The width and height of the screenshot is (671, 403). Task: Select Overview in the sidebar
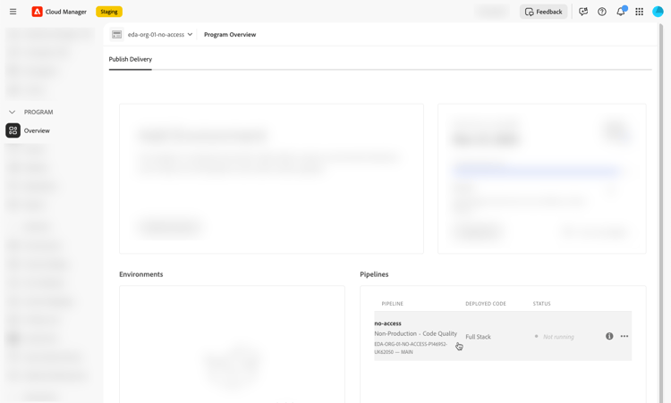coord(37,130)
